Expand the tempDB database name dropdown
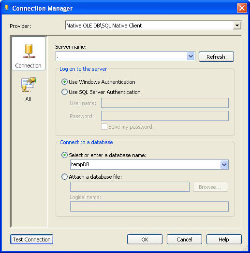Viewport: 250px width, 253px height. tap(224, 165)
